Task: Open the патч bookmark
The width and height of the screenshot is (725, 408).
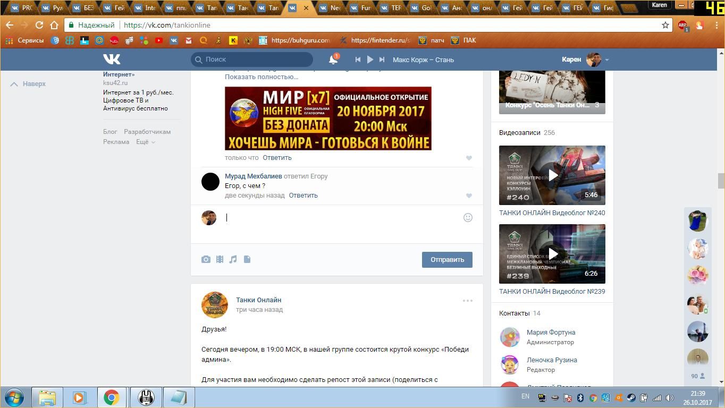Action: [431, 40]
